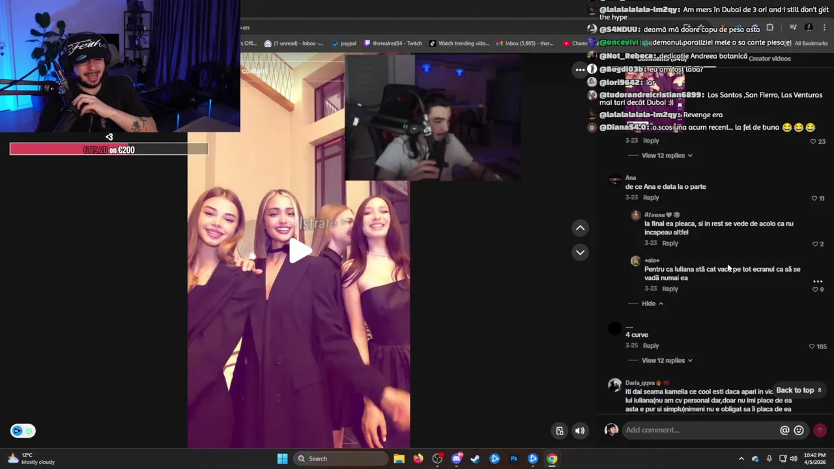The width and height of the screenshot is (834, 469).
Task: Open the emoji picker in comment box
Action: click(799, 430)
